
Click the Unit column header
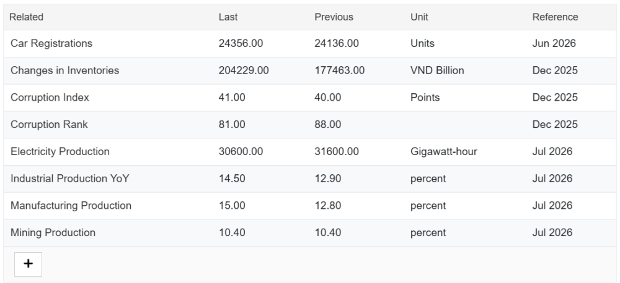pos(419,17)
